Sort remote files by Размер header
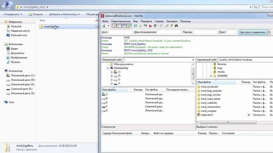Image resolution: width=273 pixels, height=153 pixels. pyautogui.click(x=243, y=82)
